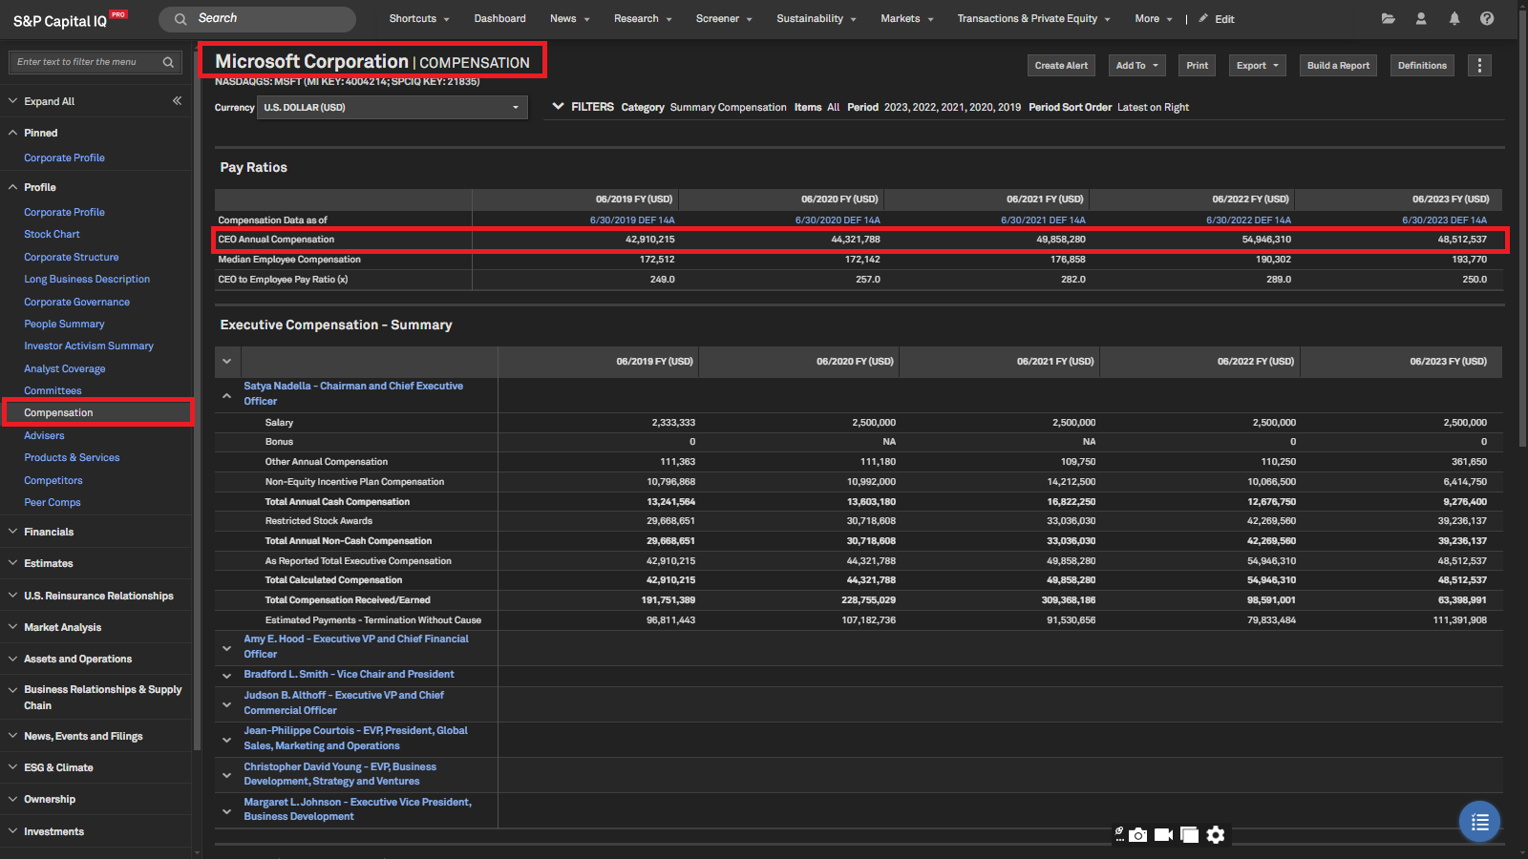Click the notifications bell icon

(x=1454, y=18)
